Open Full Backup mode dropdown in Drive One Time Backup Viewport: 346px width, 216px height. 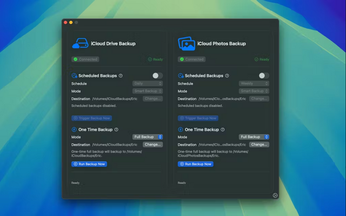(x=148, y=137)
